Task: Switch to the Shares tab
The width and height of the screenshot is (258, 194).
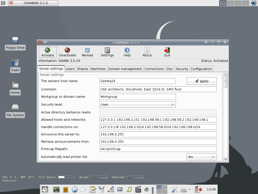Action: [x=83, y=69]
